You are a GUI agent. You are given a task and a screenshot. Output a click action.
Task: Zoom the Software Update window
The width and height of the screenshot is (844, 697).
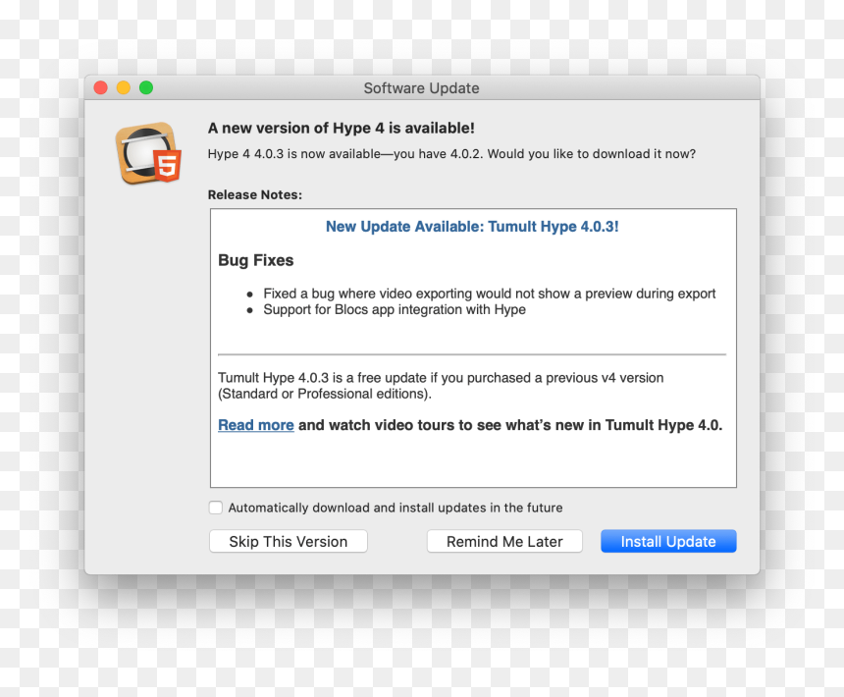click(x=146, y=87)
